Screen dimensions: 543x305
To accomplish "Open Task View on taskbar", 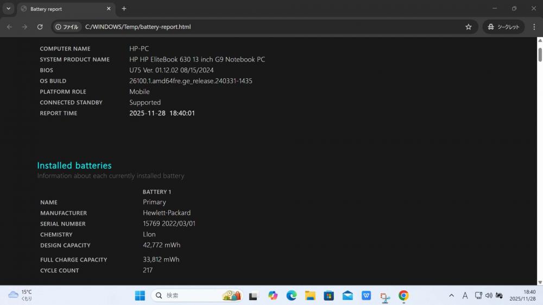I will (254, 296).
